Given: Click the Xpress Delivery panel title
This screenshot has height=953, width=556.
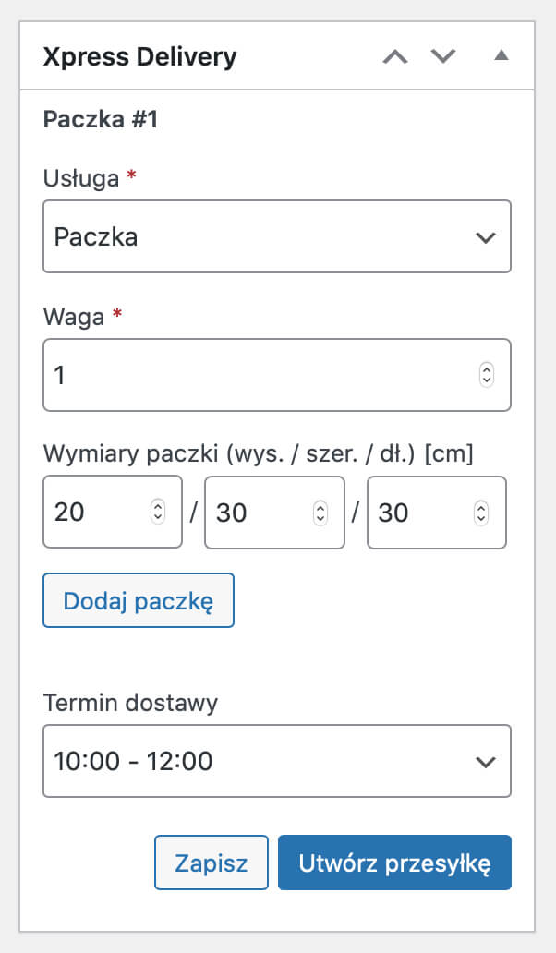Looking at the screenshot, I should (x=139, y=57).
